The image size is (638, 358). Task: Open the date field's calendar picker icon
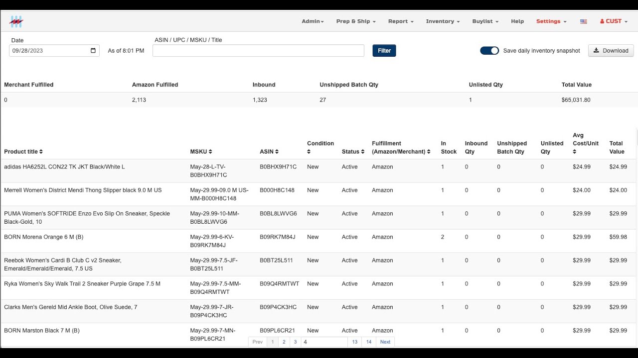tap(93, 50)
